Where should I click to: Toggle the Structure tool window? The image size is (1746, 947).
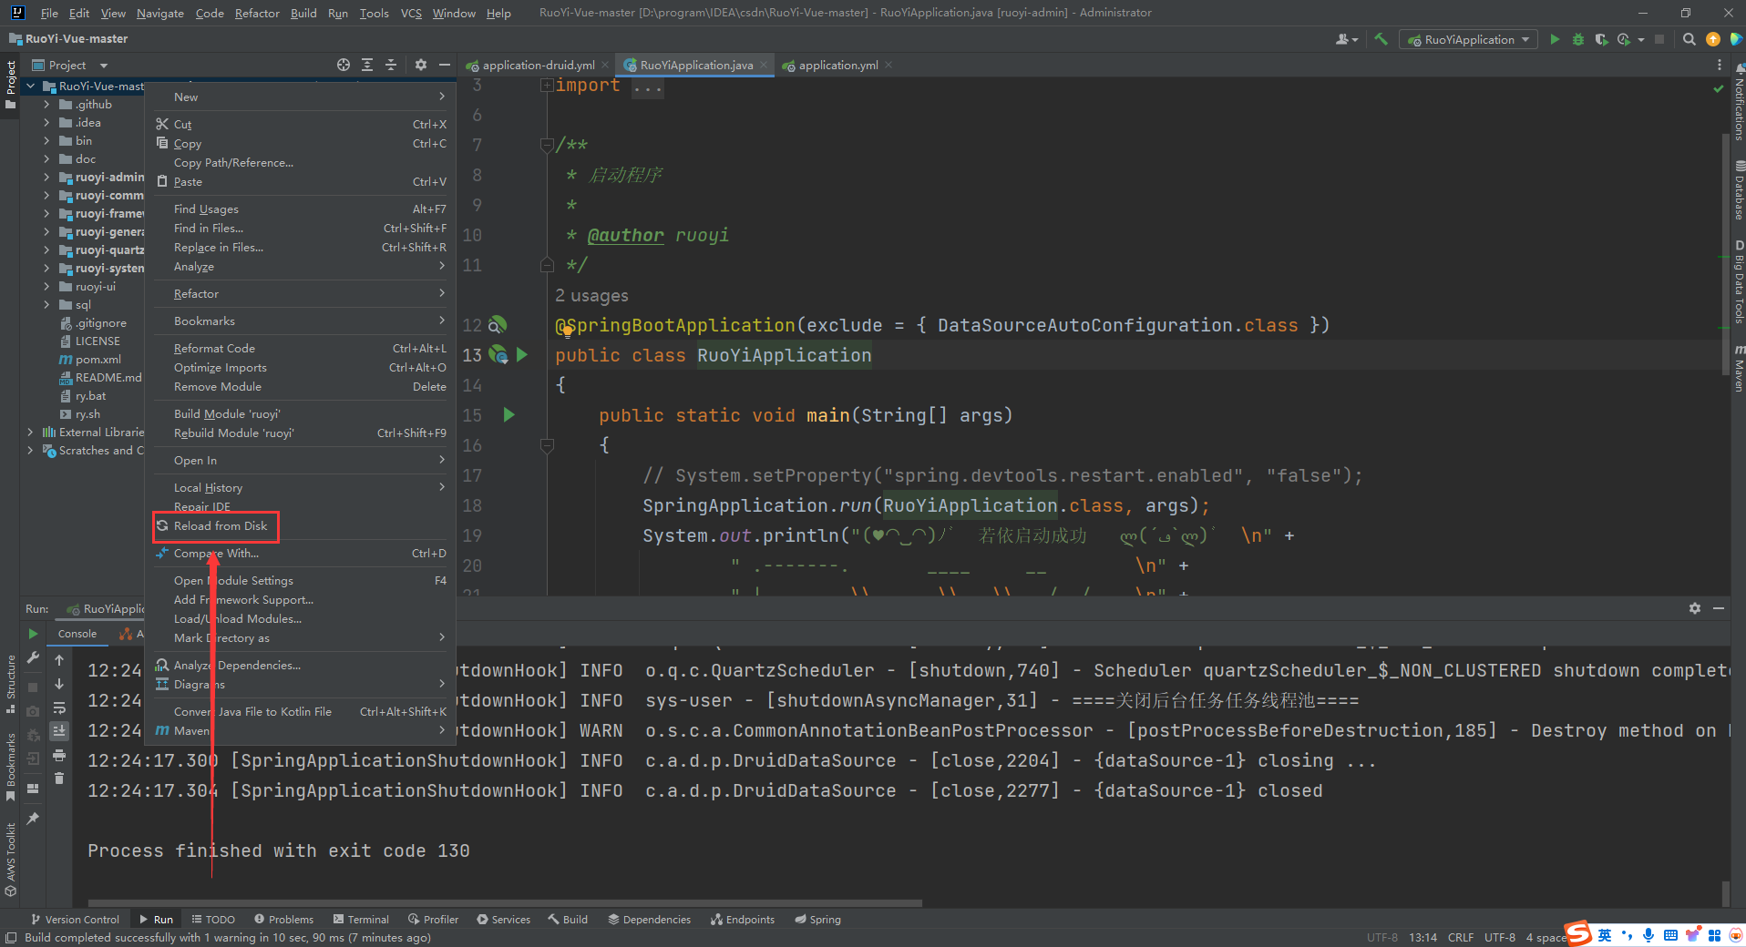[10, 684]
